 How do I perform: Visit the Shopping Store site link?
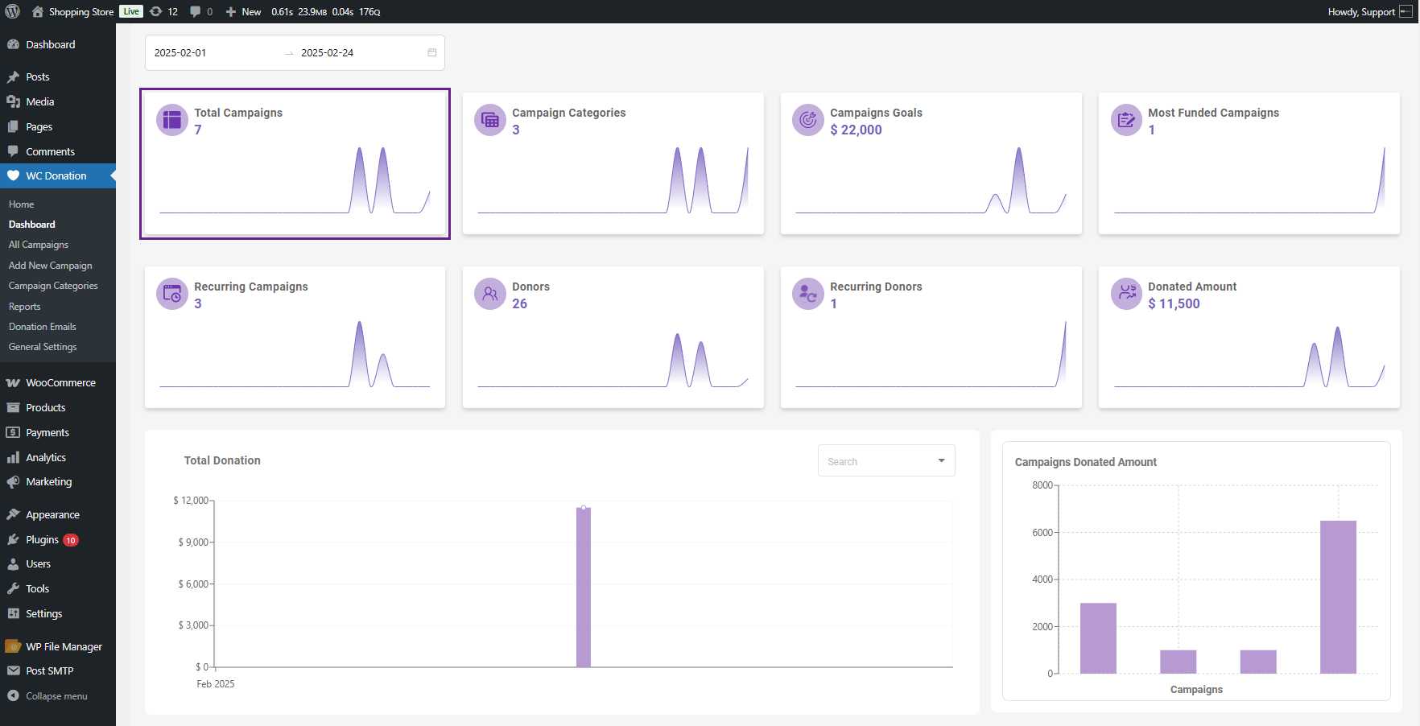80,11
